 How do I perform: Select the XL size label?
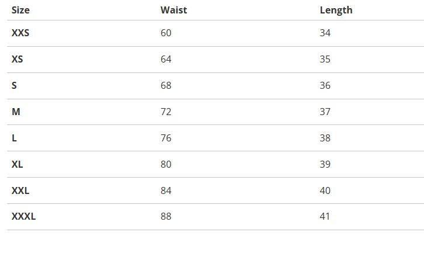(18, 164)
